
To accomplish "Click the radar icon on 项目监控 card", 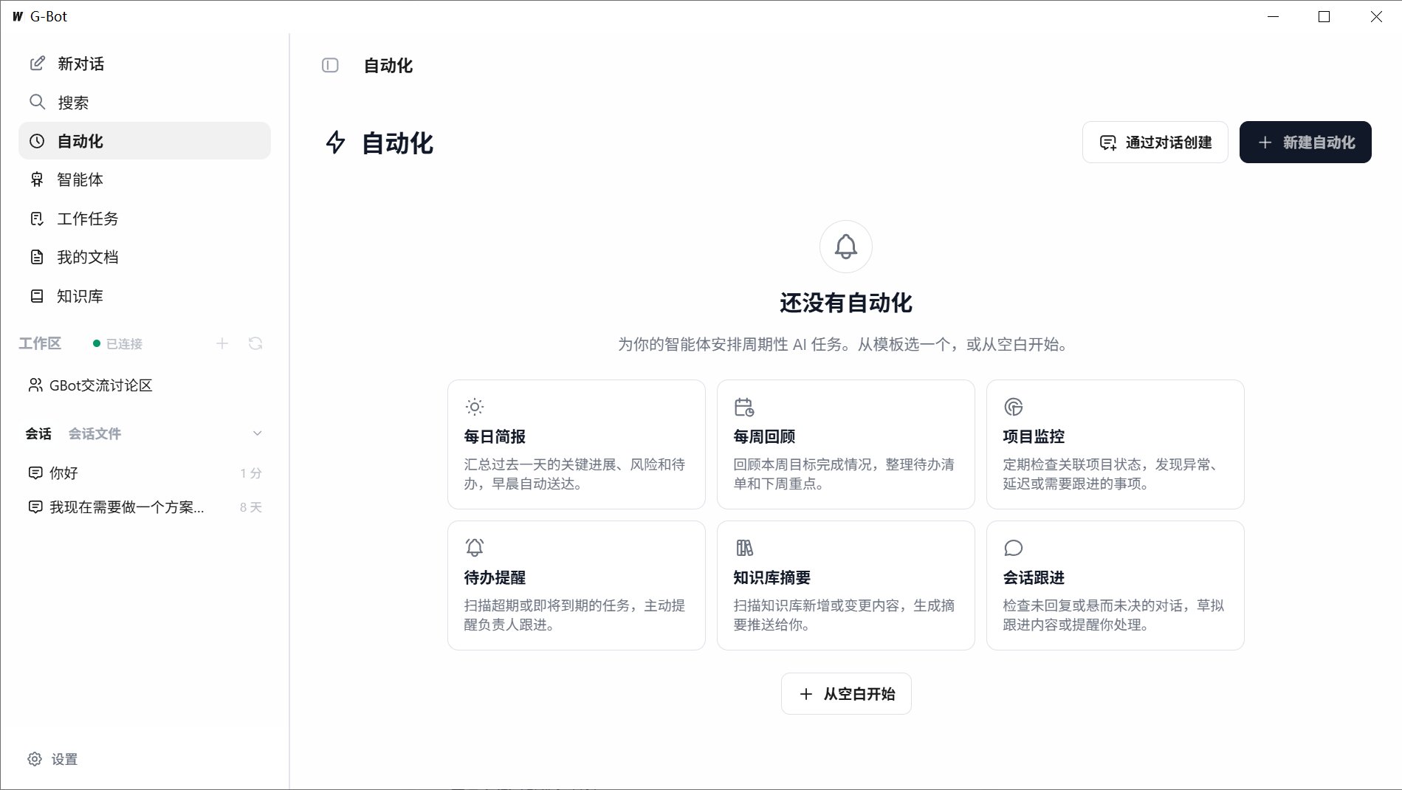I will pos(1014,407).
